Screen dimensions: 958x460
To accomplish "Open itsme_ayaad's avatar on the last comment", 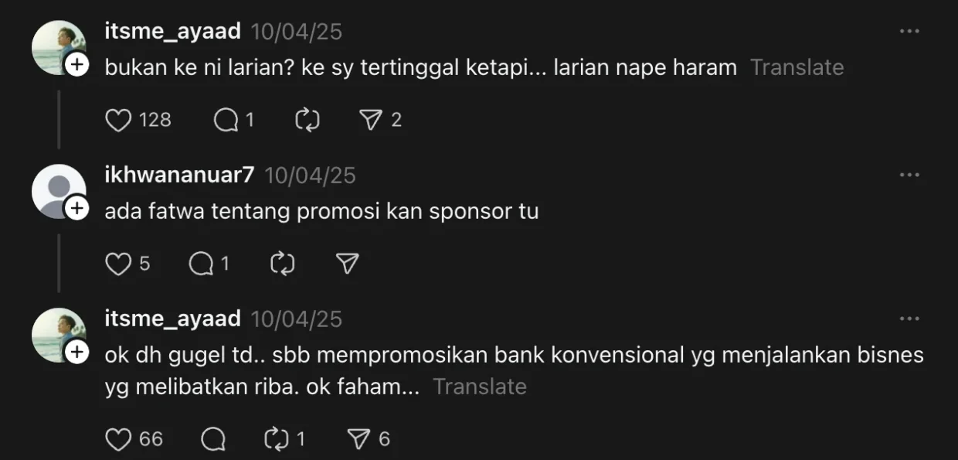I will pyautogui.click(x=58, y=335).
